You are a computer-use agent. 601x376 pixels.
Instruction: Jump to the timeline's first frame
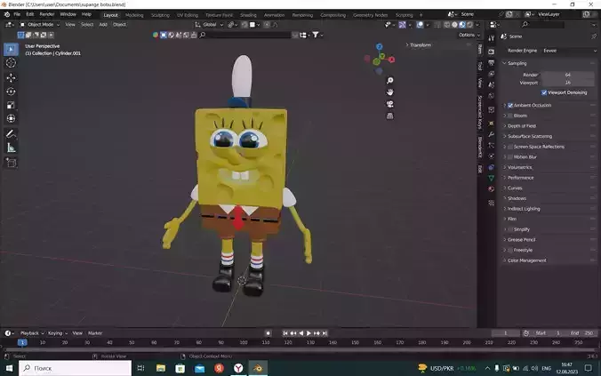tap(285, 333)
